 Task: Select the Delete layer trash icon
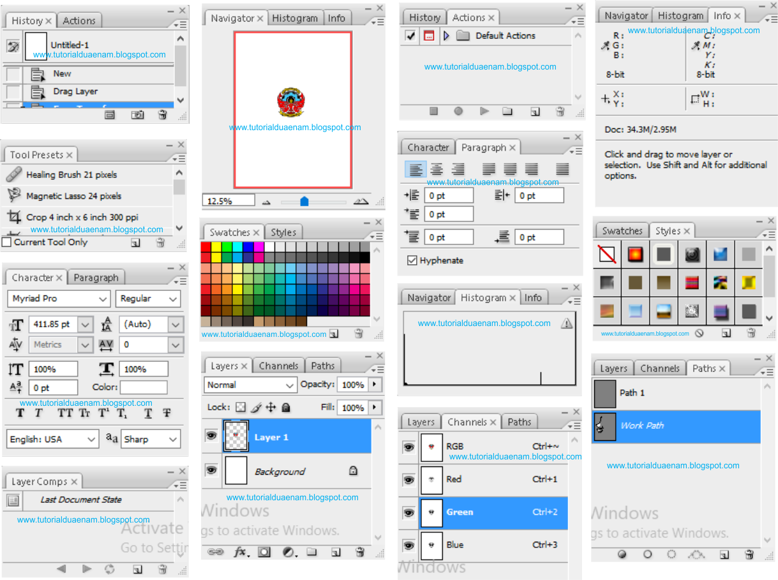click(358, 553)
